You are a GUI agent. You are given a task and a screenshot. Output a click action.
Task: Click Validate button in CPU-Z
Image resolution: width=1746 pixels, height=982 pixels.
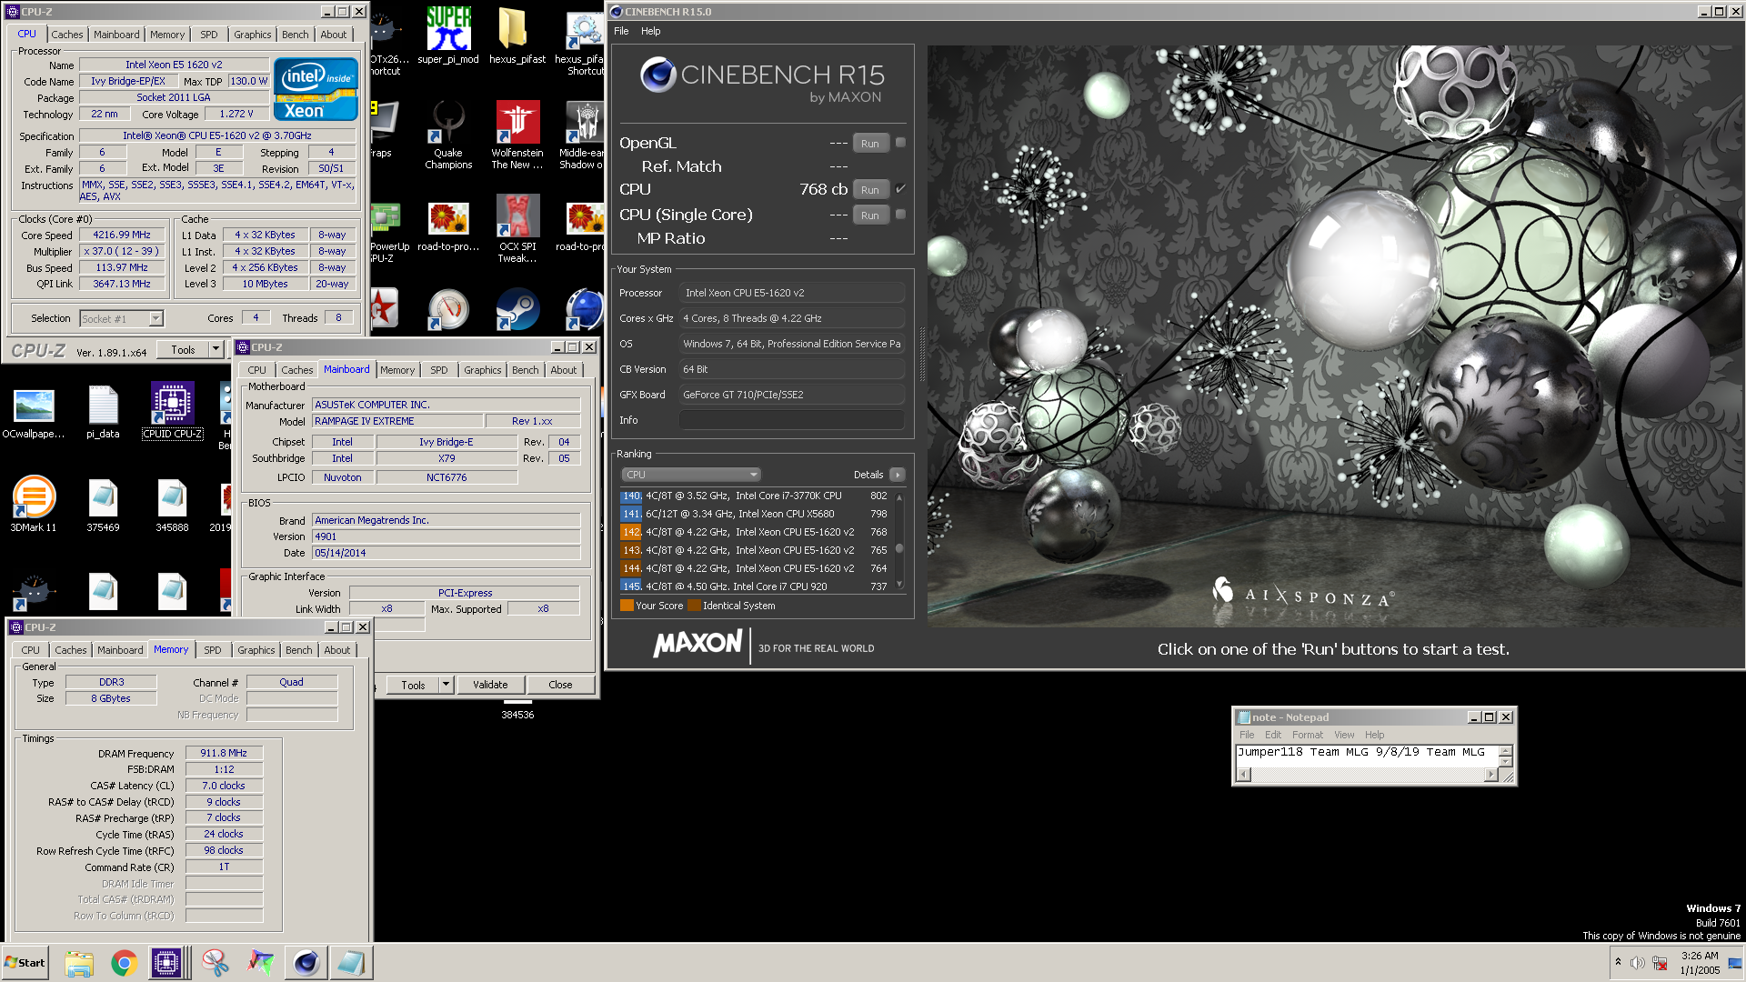click(x=490, y=685)
